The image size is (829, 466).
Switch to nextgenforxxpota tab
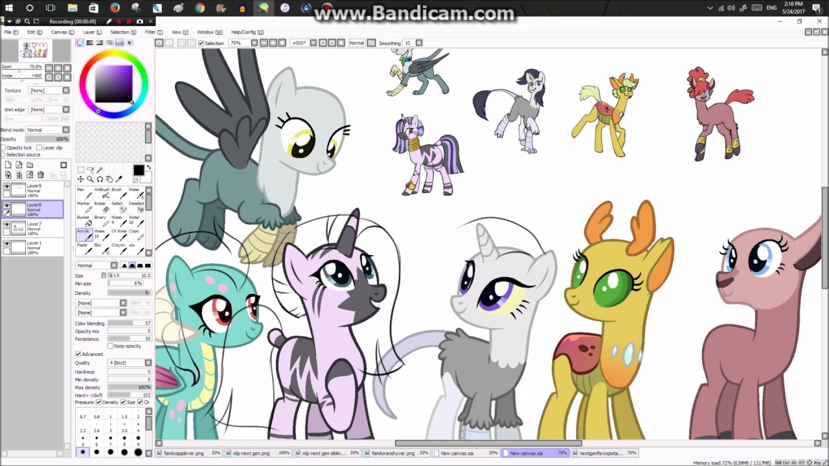pyautogui.click(x=606, y=453)
